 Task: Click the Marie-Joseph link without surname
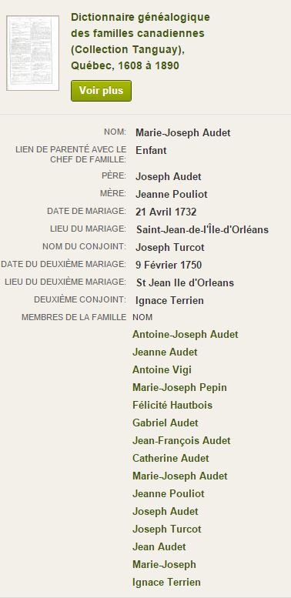click(x=164, y=564)
